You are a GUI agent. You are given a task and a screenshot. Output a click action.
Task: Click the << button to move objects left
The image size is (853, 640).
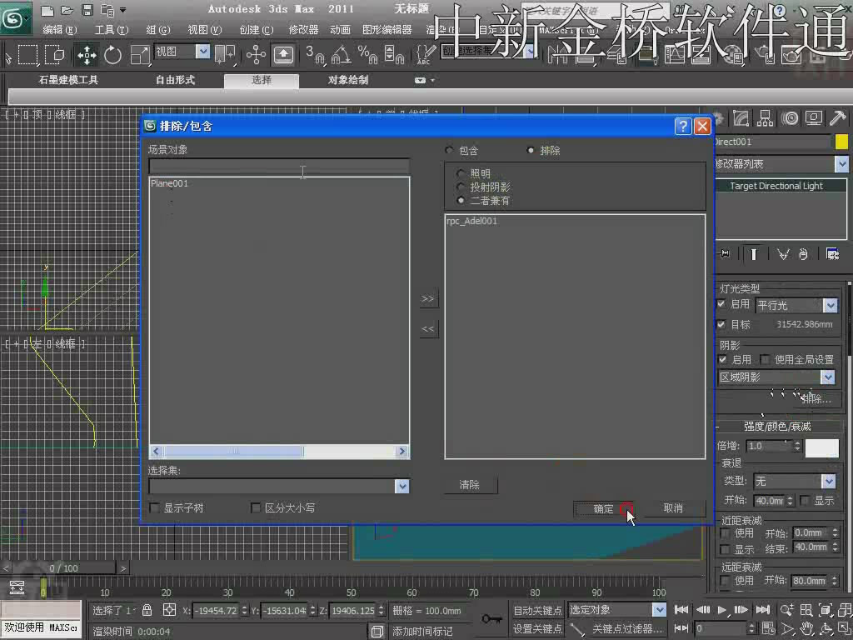click(x=427, y=328)
